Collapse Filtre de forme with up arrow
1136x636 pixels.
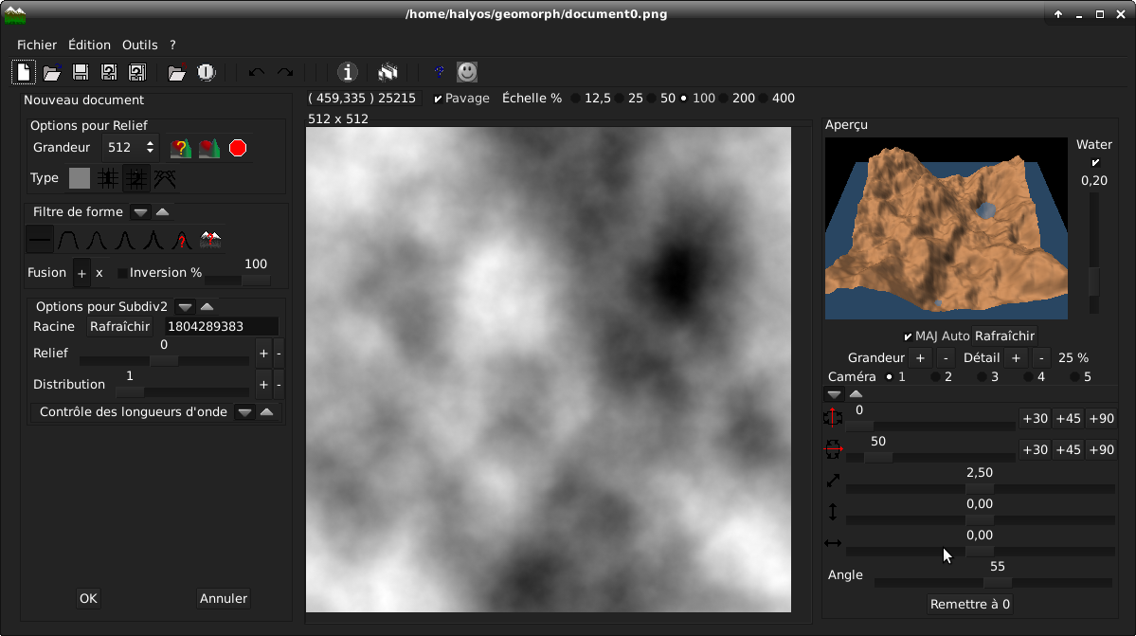pyautogui.click(x=162, y=212)
